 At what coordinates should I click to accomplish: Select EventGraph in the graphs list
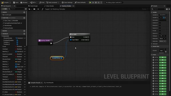8,15
